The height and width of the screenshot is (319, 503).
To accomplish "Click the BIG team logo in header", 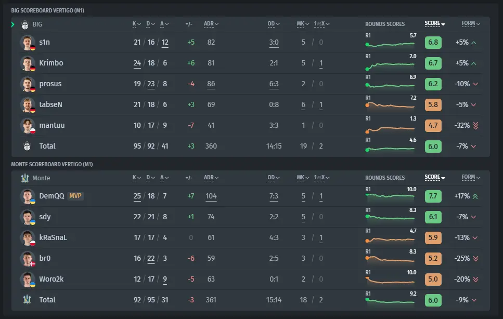I will (x=24, y=24).
